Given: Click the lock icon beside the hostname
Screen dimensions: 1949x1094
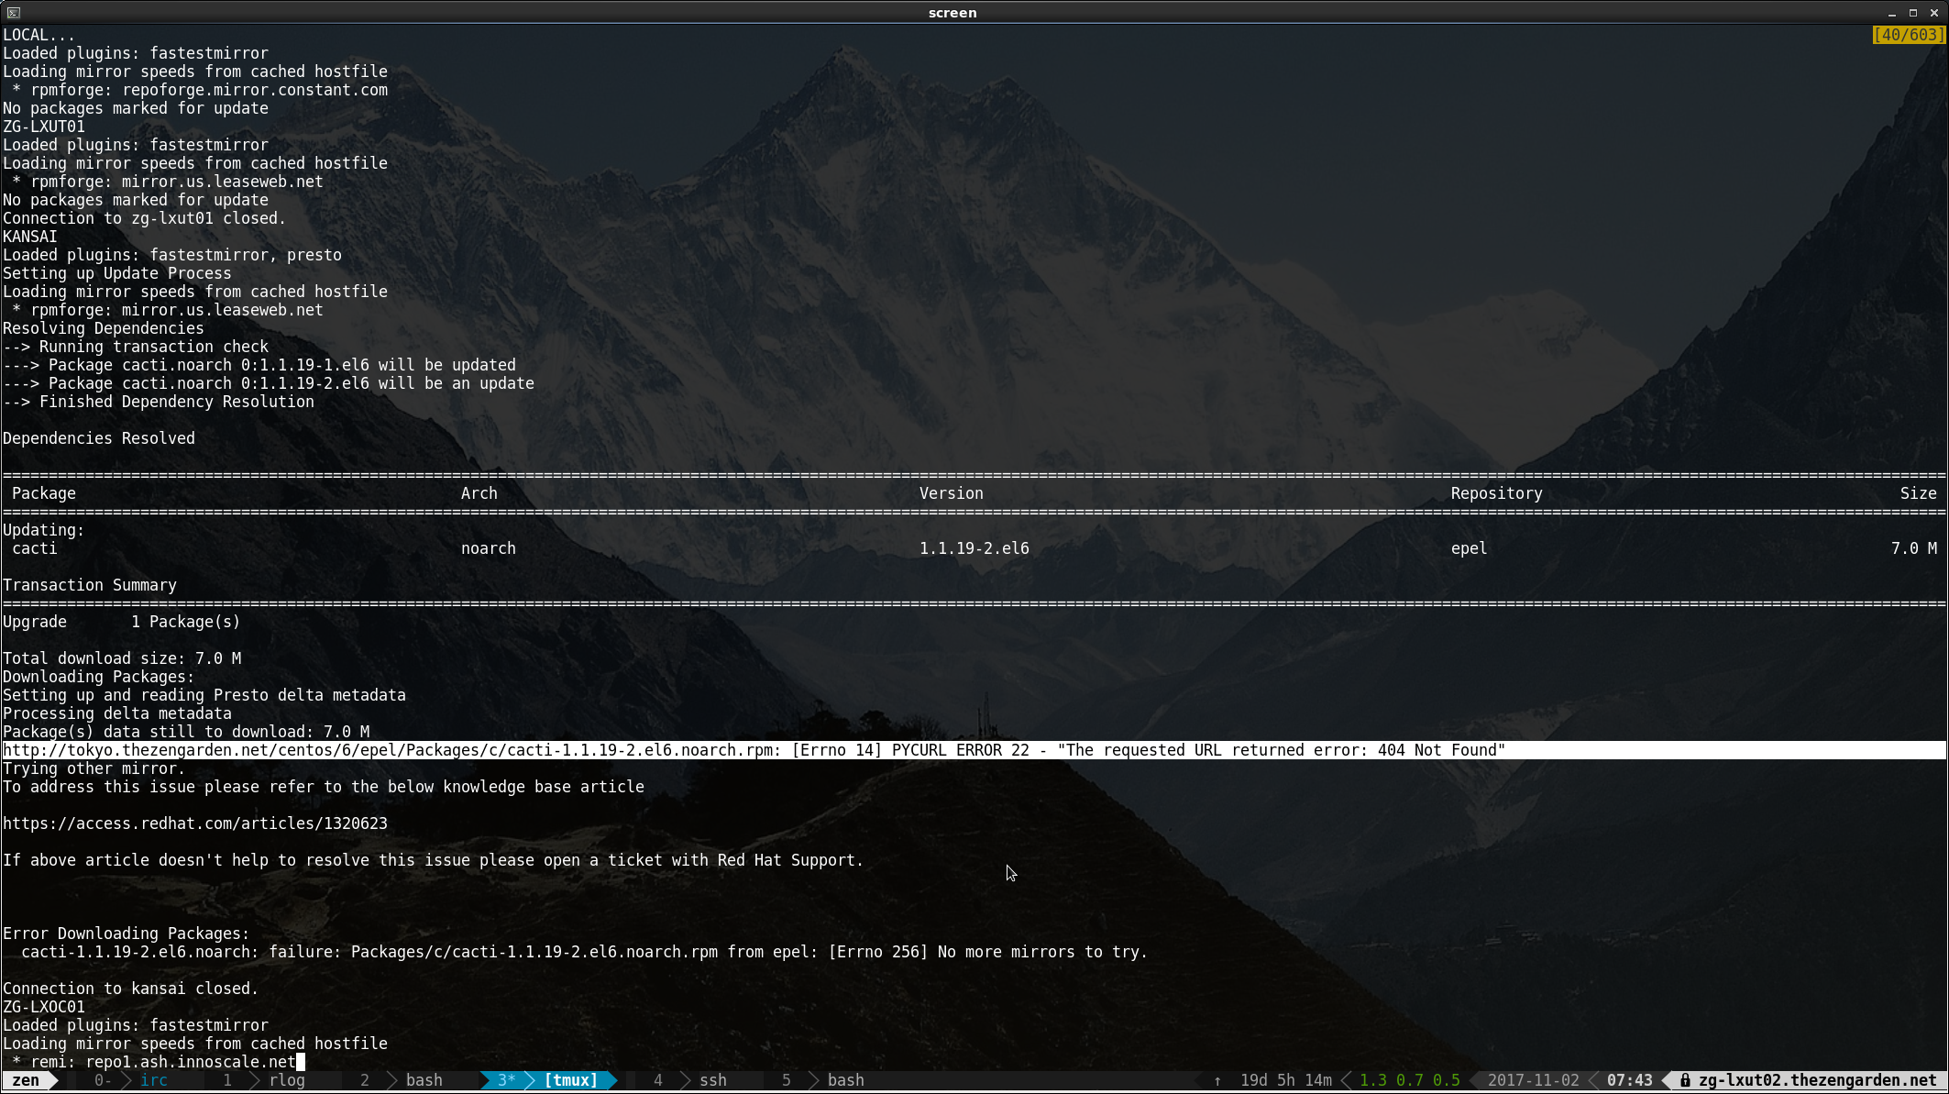Looking at the screenshot, I should coord(1685,1080).
